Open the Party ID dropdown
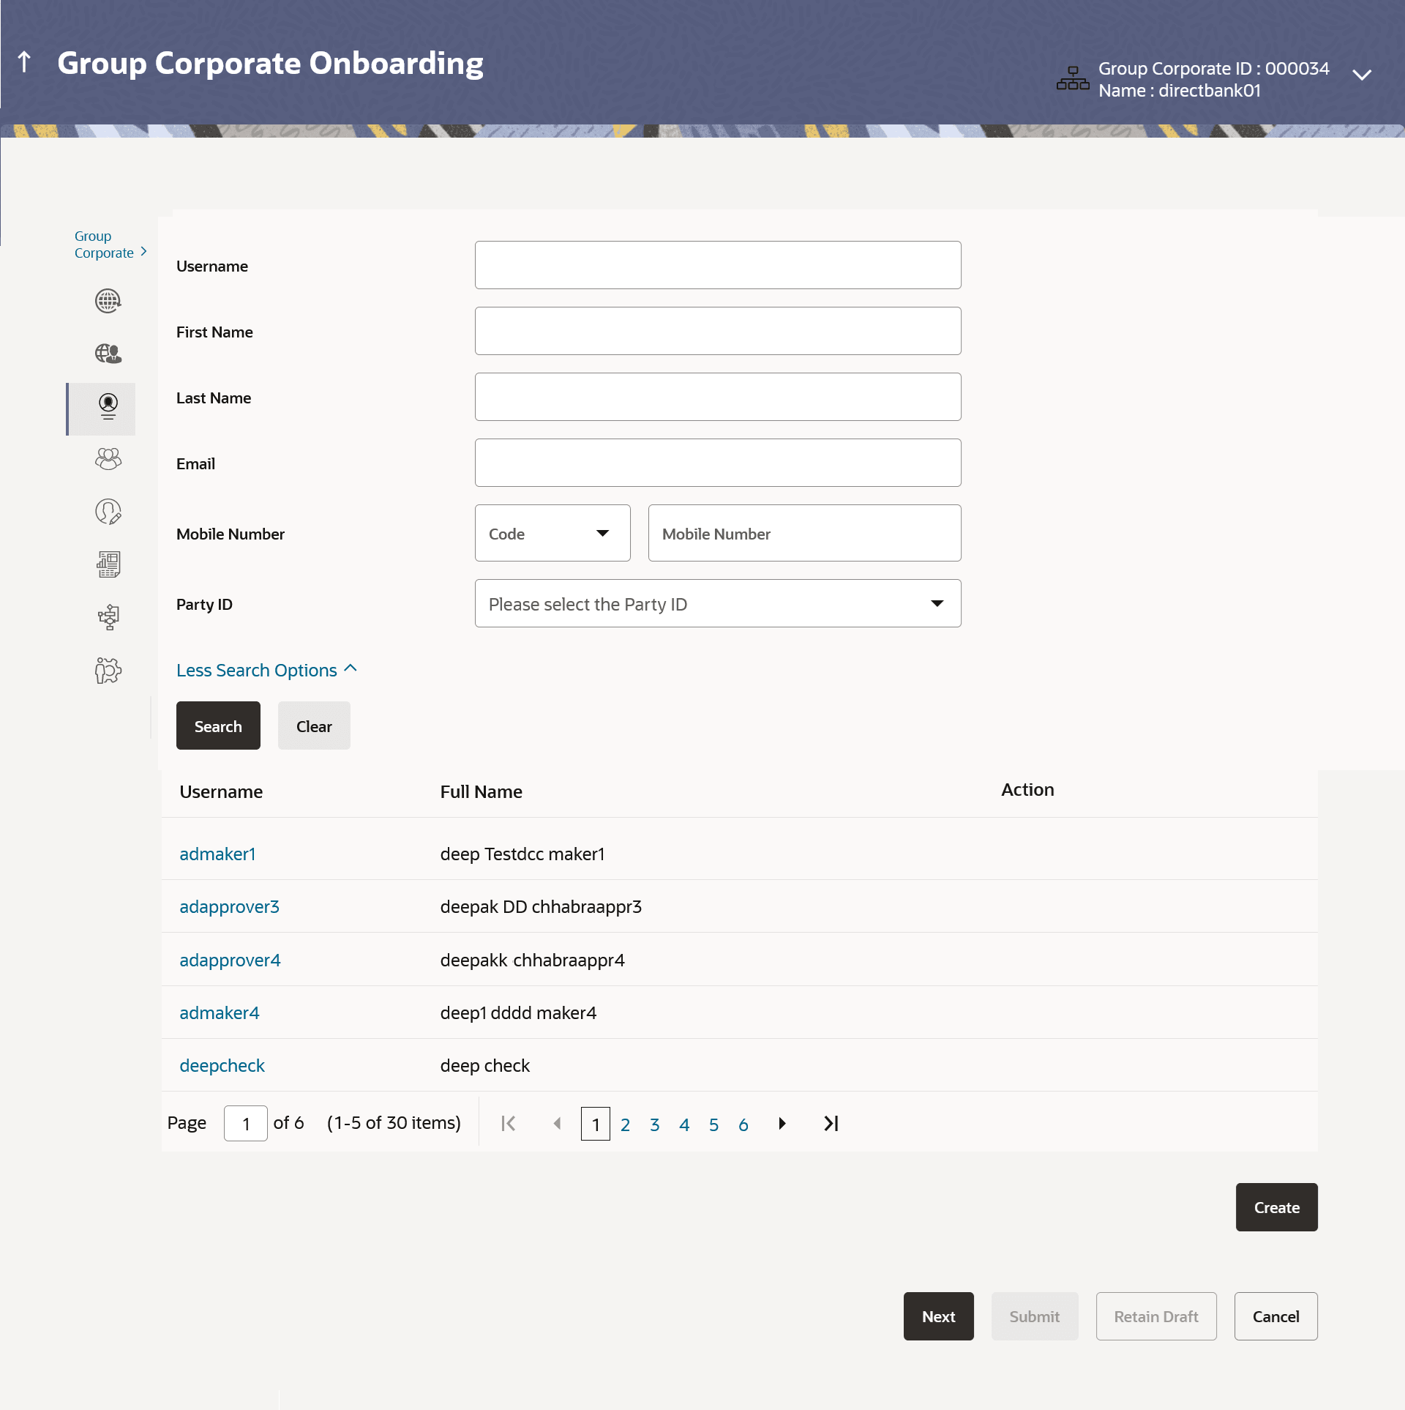The width and height of the screenshot is (1405, 1410). [717, 604]
